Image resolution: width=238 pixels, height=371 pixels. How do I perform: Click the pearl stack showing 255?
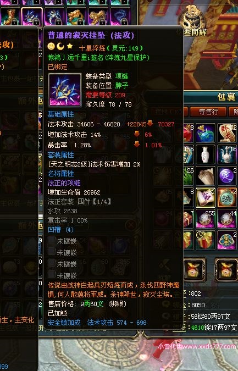[x=206, y=219]
